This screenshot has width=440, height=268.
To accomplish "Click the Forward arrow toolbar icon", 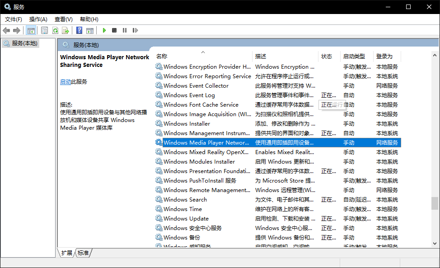I will point(17,30).
